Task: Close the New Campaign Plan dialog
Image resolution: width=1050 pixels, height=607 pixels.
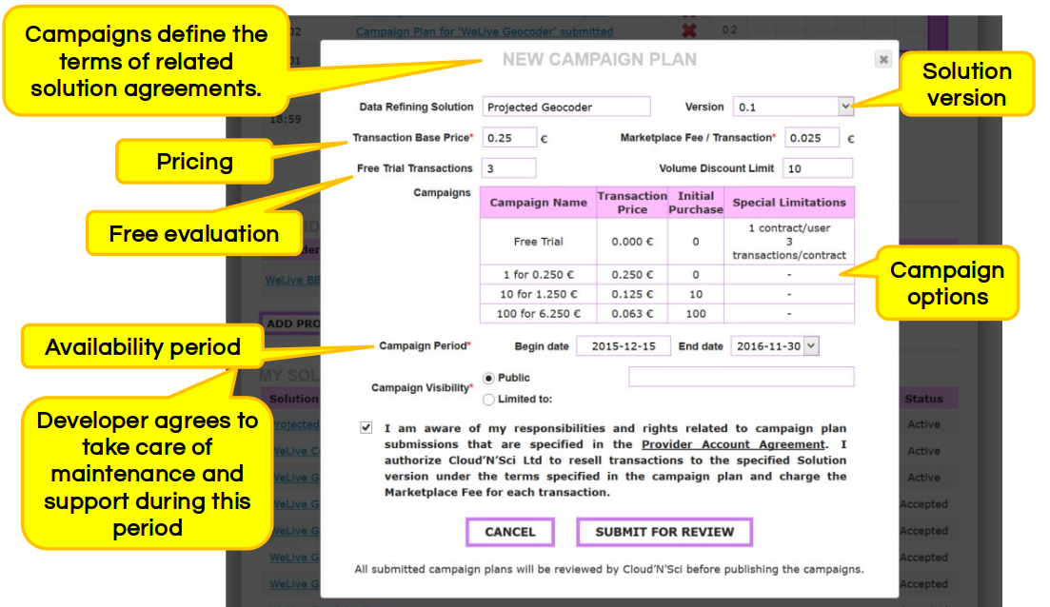Action: 883,60
